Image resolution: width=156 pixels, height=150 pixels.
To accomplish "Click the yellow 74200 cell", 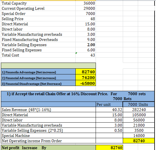I will (86, 77).
